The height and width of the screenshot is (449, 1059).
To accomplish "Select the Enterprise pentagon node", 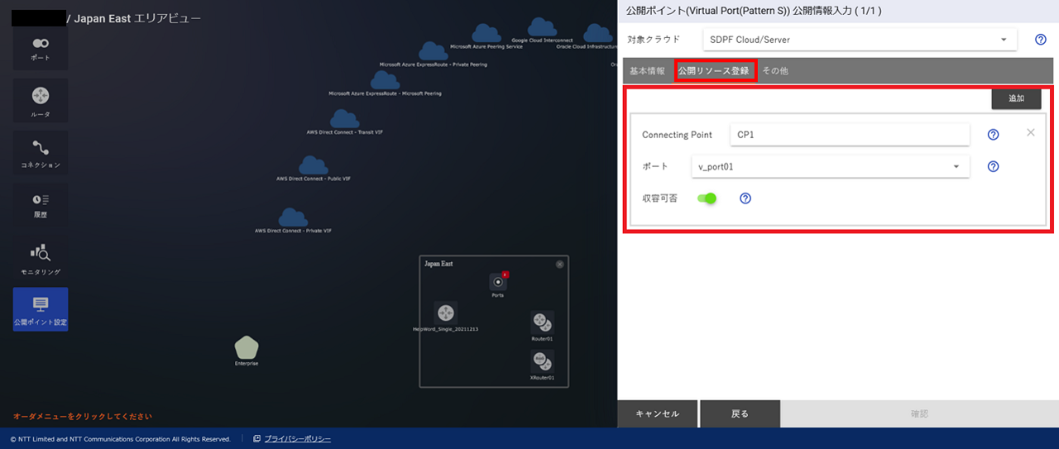I will (247, 348).
